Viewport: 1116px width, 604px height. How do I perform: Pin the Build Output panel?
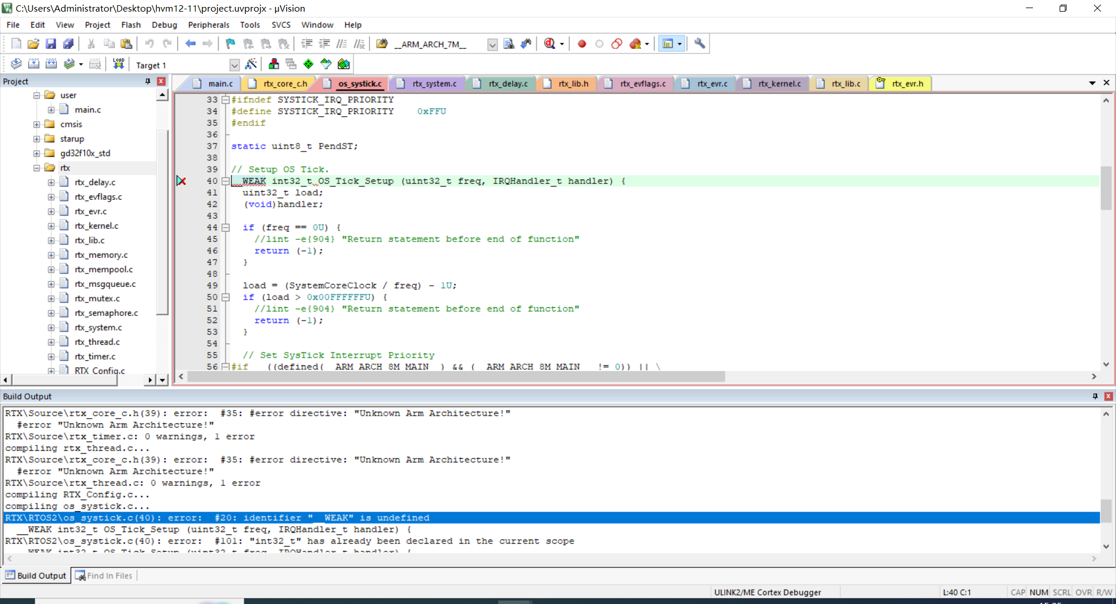(1095, 396)
